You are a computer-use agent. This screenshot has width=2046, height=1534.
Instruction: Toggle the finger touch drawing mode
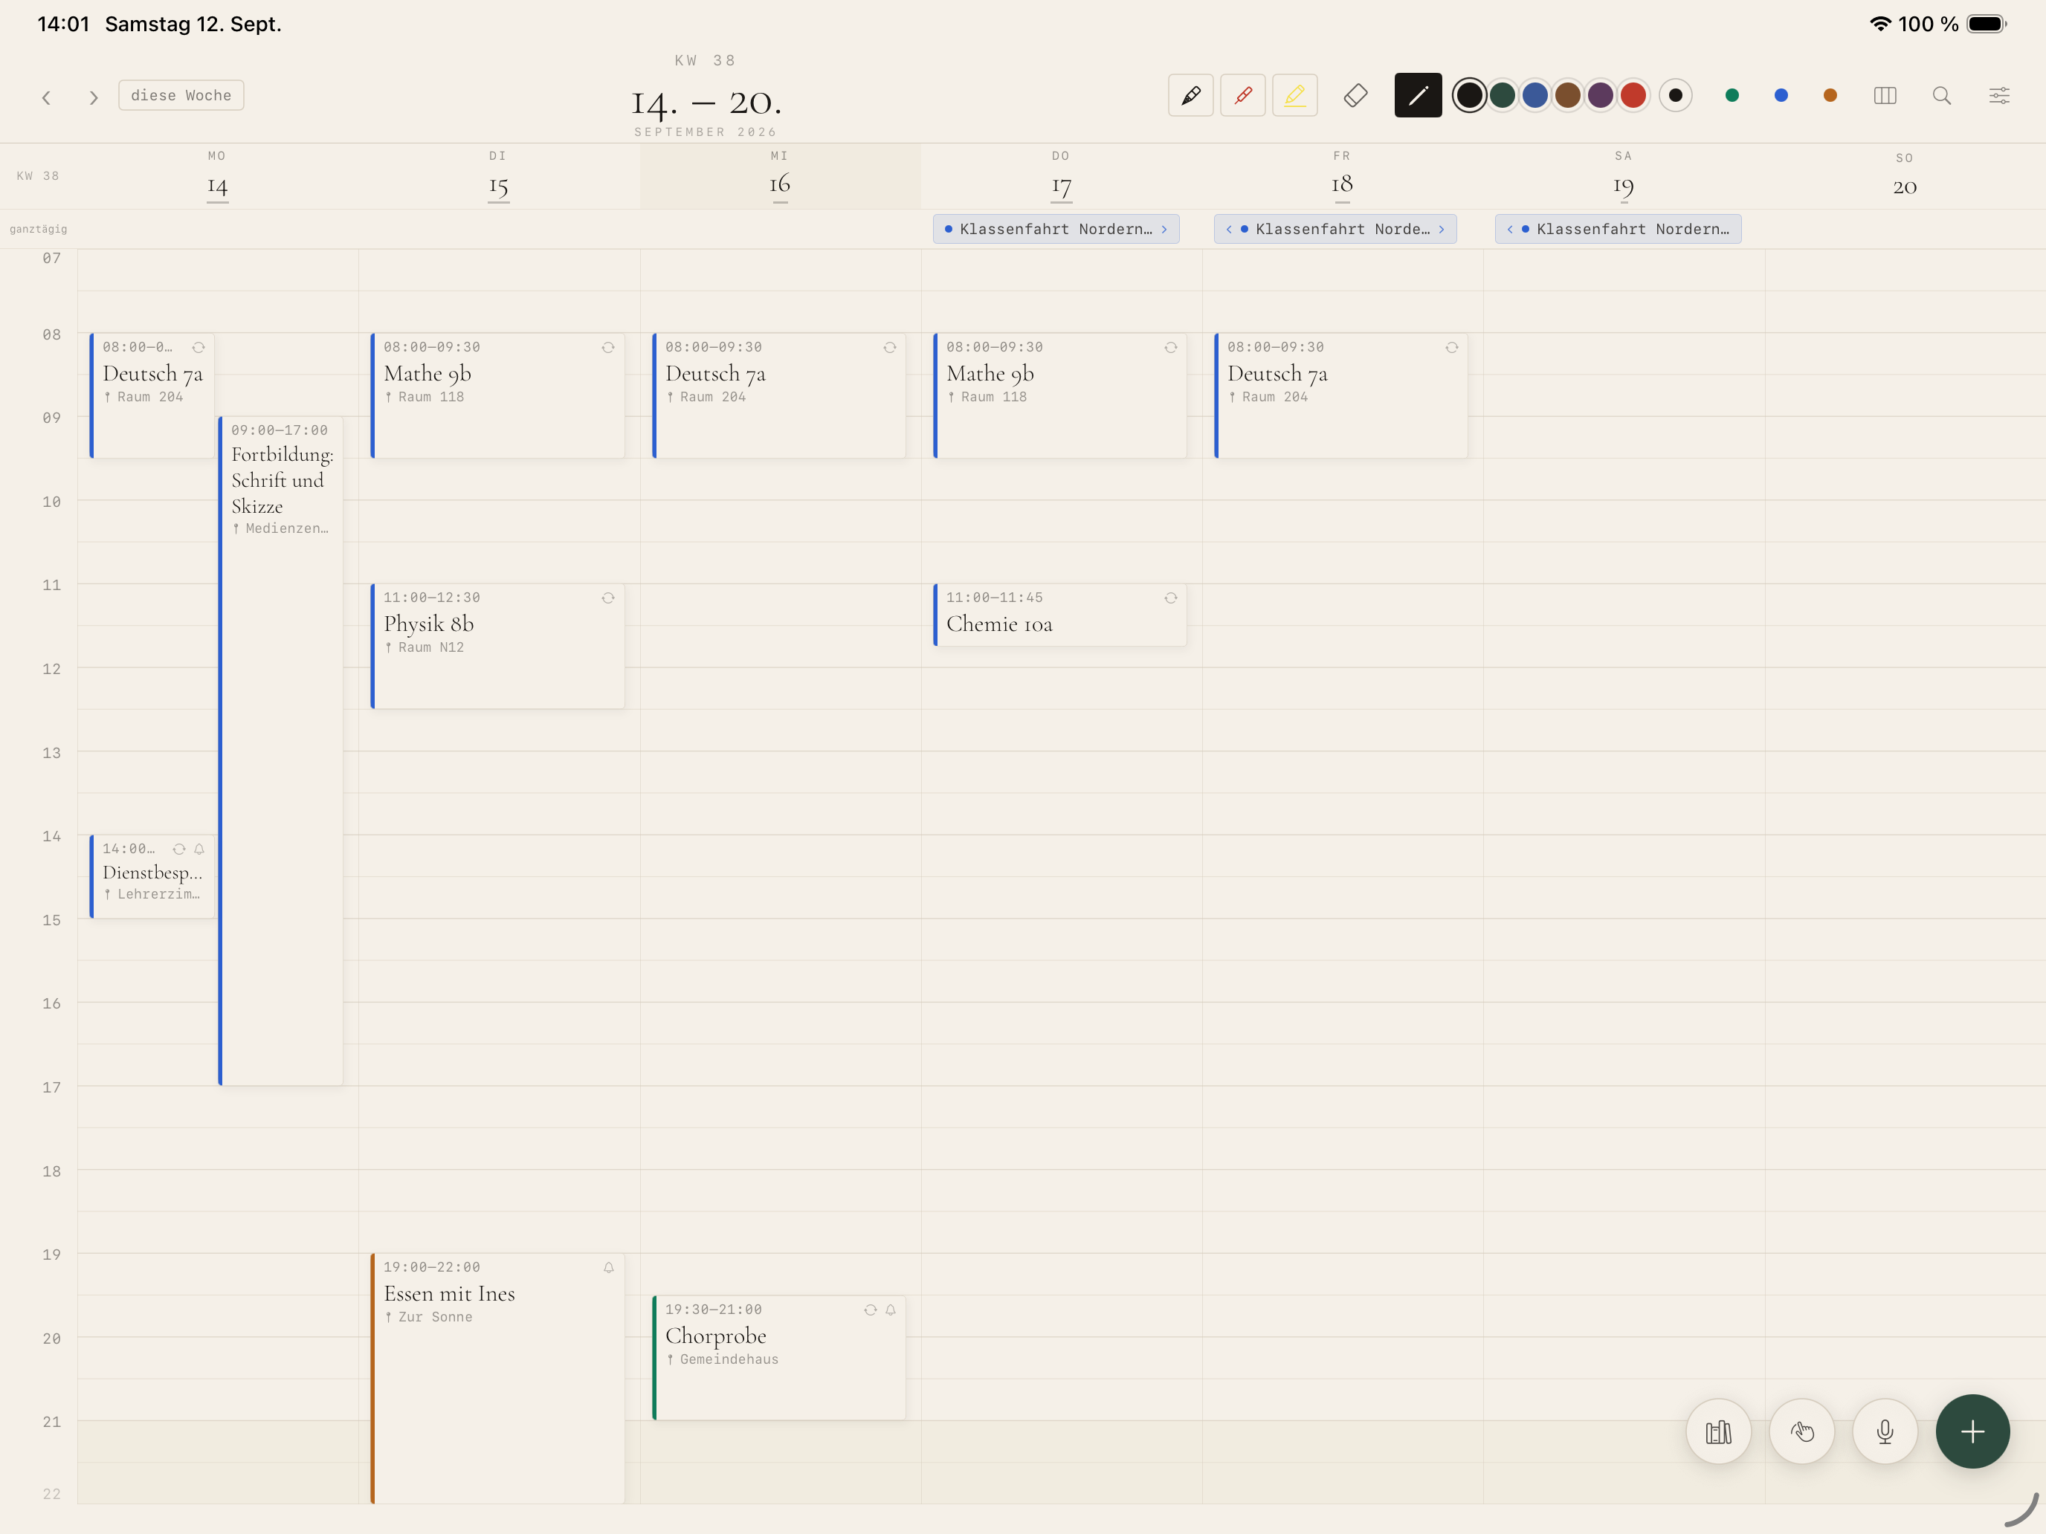tap(1801, 1431)
